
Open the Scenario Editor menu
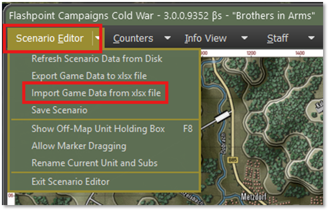coord(49,38)
